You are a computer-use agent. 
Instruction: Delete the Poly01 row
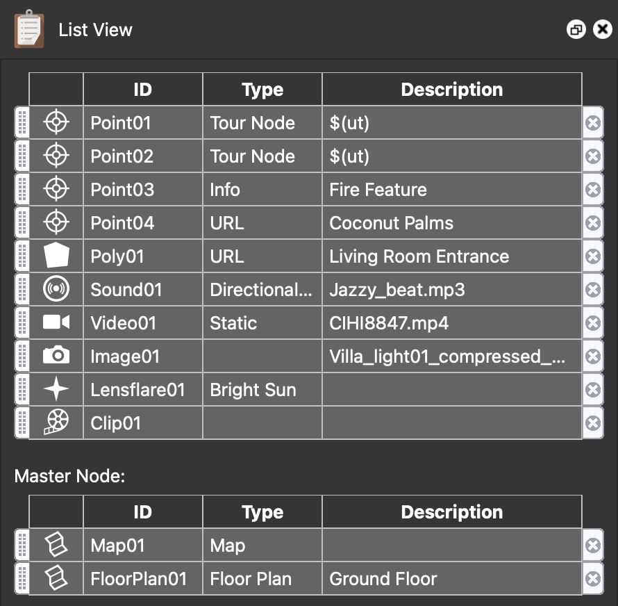(592, 256)
